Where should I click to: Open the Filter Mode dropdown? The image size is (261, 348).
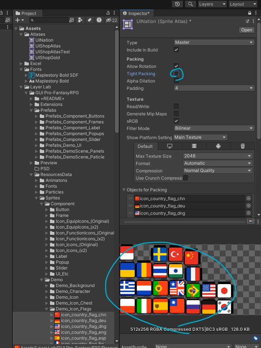coord(214,128)
